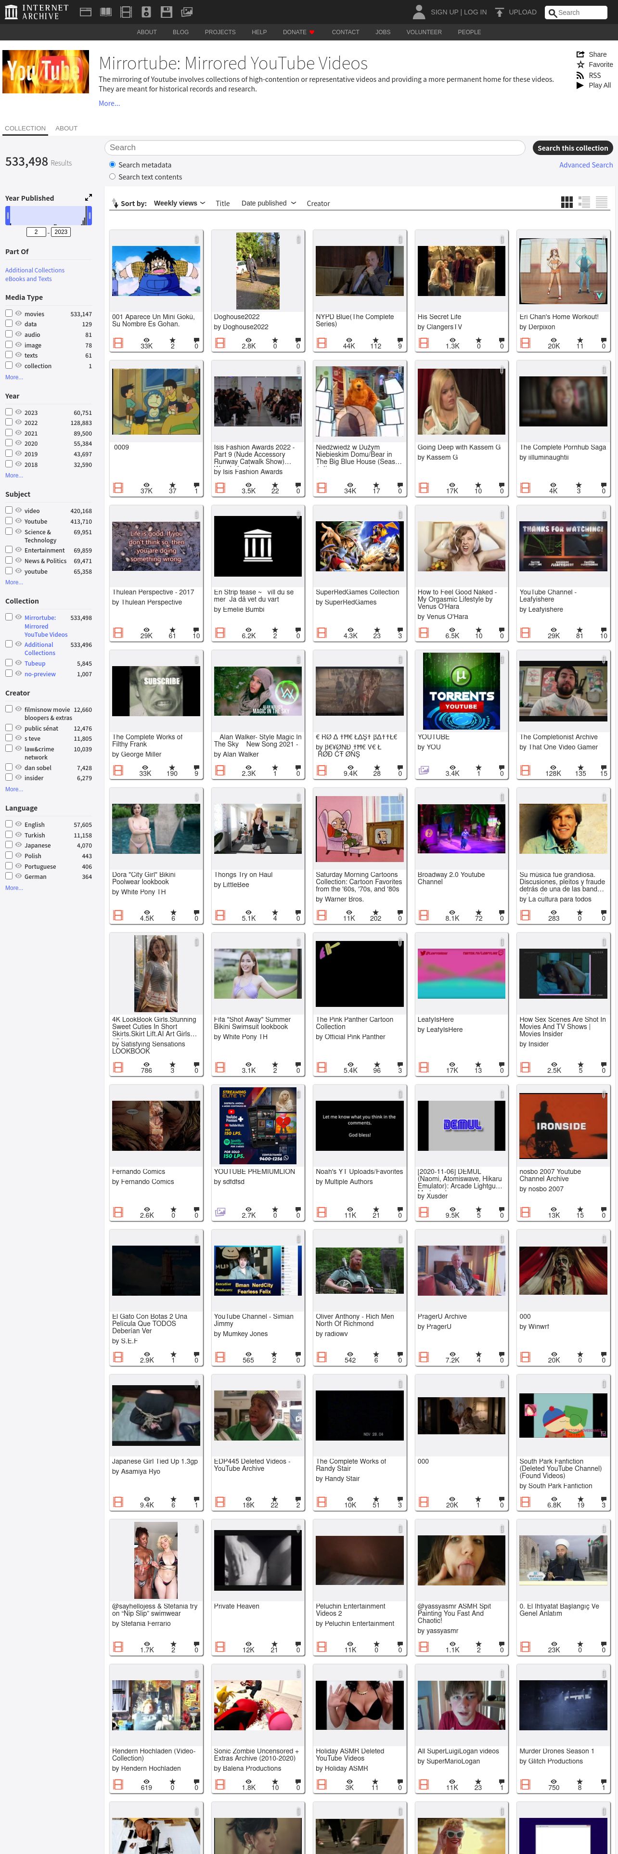Open the COLLECTION tab
Screen dimensions: 618x1854
25,128
